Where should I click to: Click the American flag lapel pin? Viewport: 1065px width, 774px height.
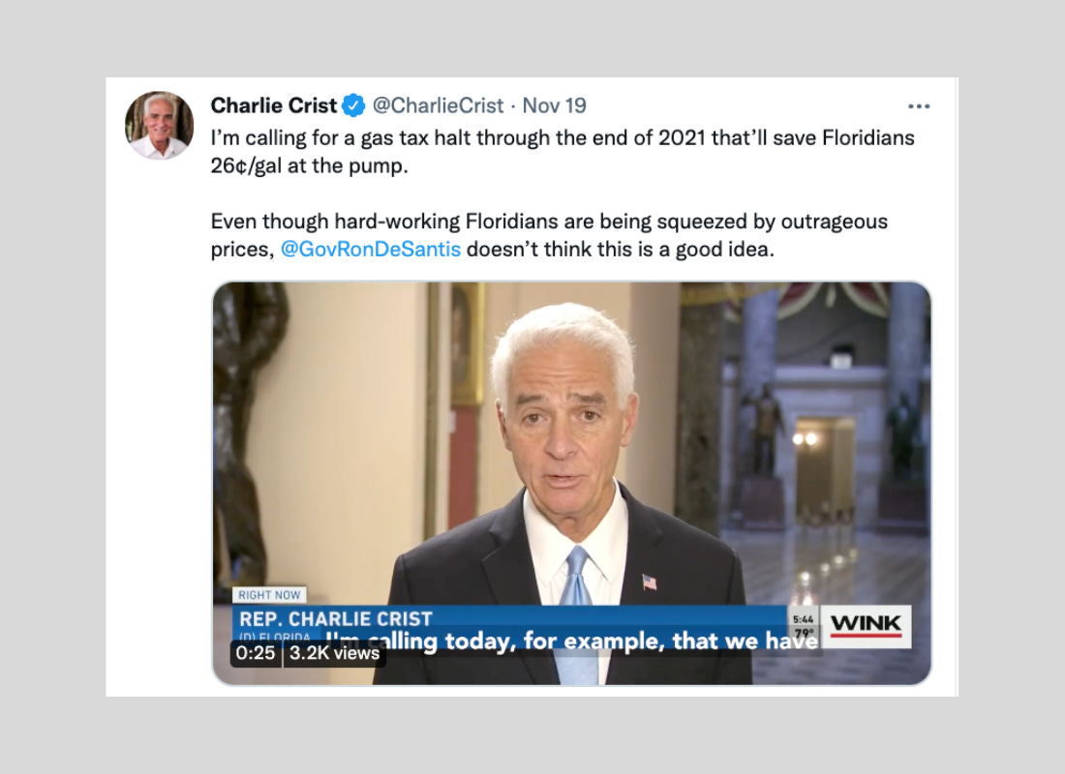click(650, 581)
